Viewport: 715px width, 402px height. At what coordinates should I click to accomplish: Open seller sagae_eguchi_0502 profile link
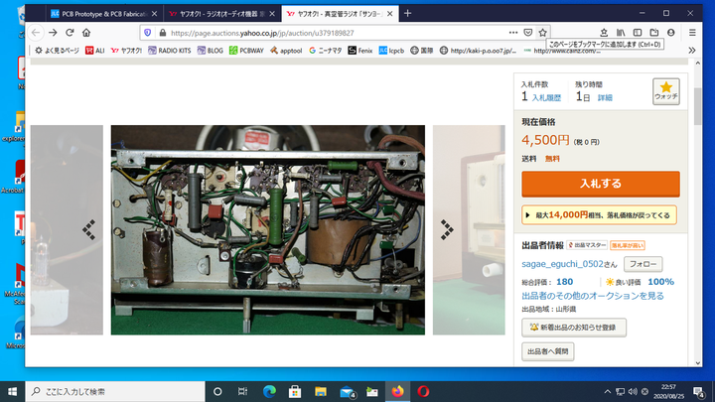[x=568, y=264]
